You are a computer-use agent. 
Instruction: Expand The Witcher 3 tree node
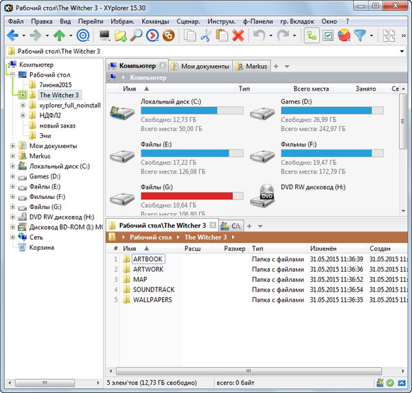(23, 95)
